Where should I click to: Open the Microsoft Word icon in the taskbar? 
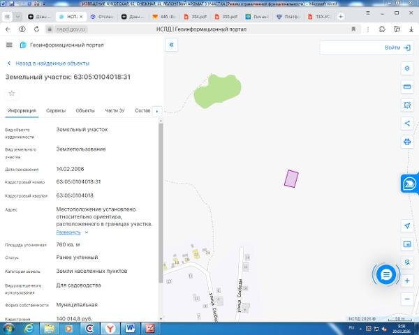click(130, 328)
